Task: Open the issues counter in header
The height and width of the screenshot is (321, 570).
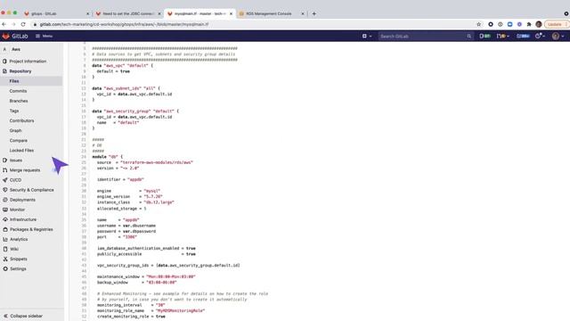Action: pyautogui.click(x=484, y=36)
